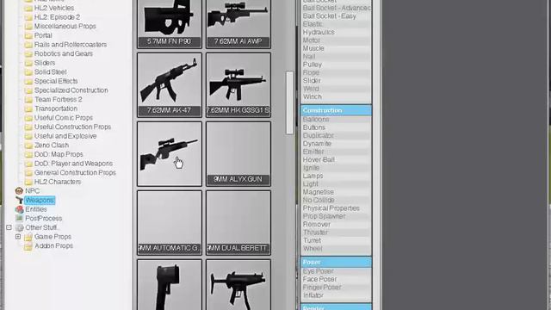This screenshot has width=551, height=310.
Task: Select the Hover Ball tool
Action: (319, 159)
